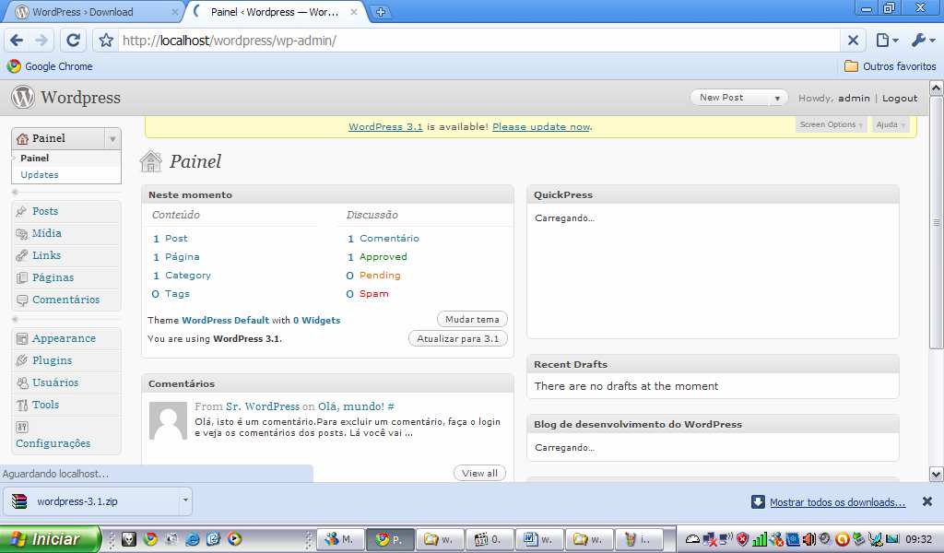Open the Plugins menu
The image size is (944, 553).
(53, 360)
